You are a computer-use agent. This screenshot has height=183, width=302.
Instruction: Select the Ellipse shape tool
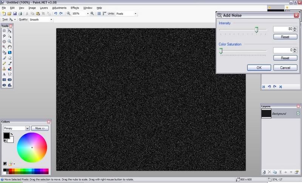tap(4, 85)
